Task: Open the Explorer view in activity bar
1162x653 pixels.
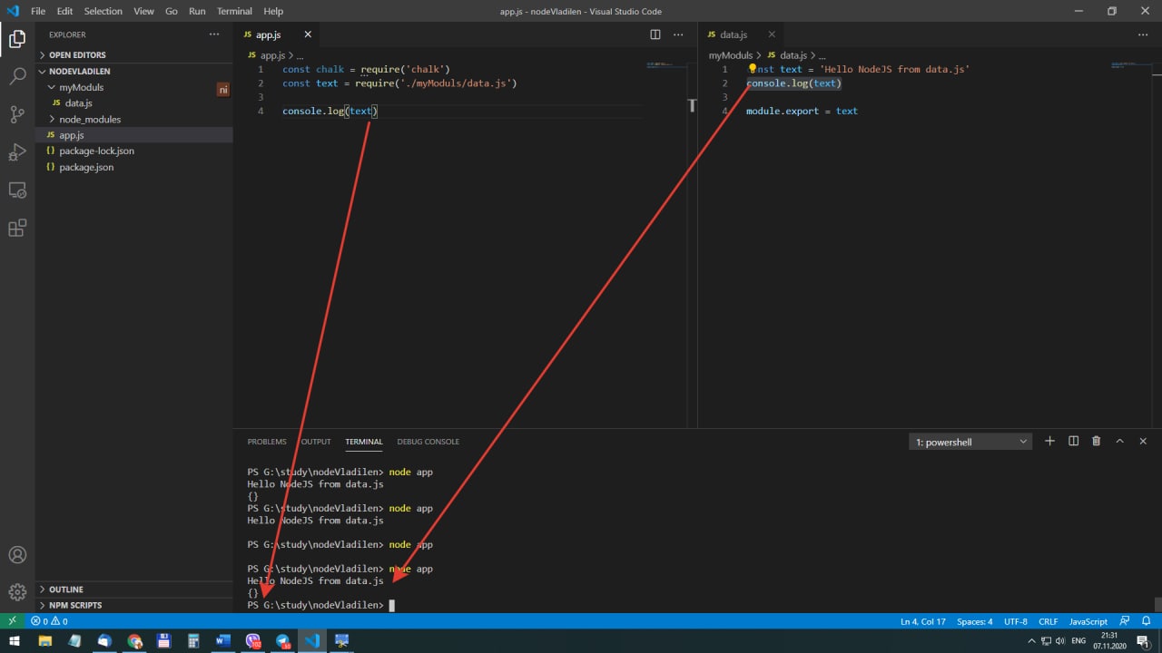Action: pos(17,39)
